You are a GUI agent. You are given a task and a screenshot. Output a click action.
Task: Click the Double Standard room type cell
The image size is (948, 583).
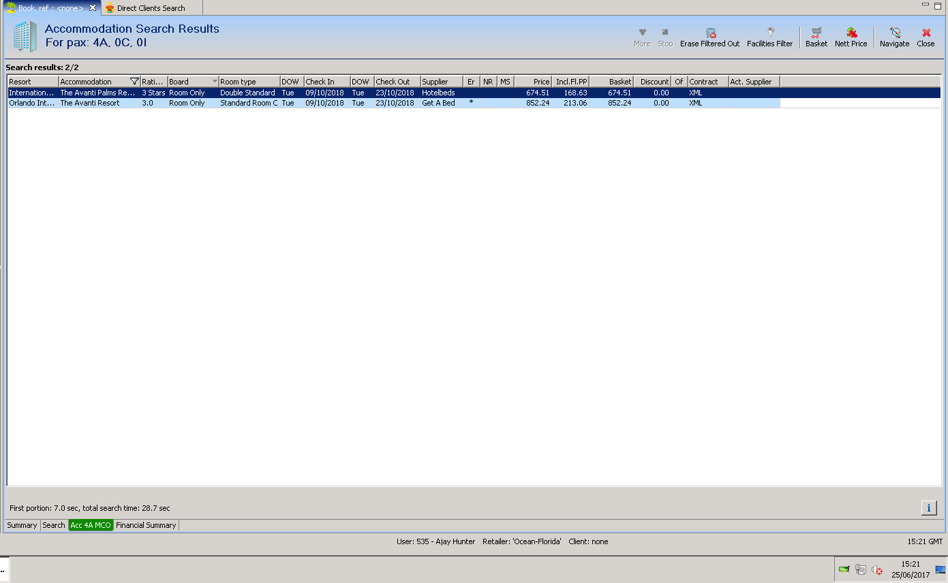click(249, 93)
